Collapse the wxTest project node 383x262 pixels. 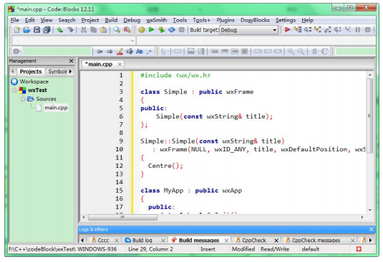(x=14, y=91)
